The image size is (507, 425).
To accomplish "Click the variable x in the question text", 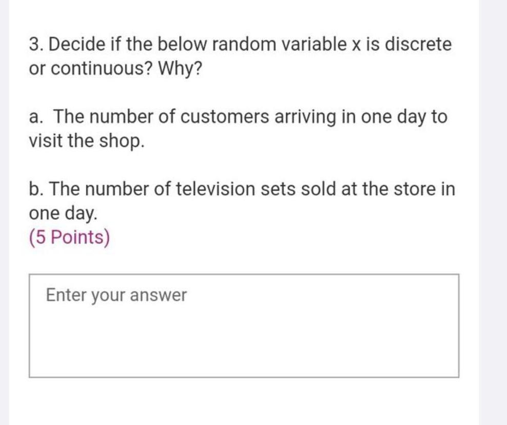I will coord(357,44).
